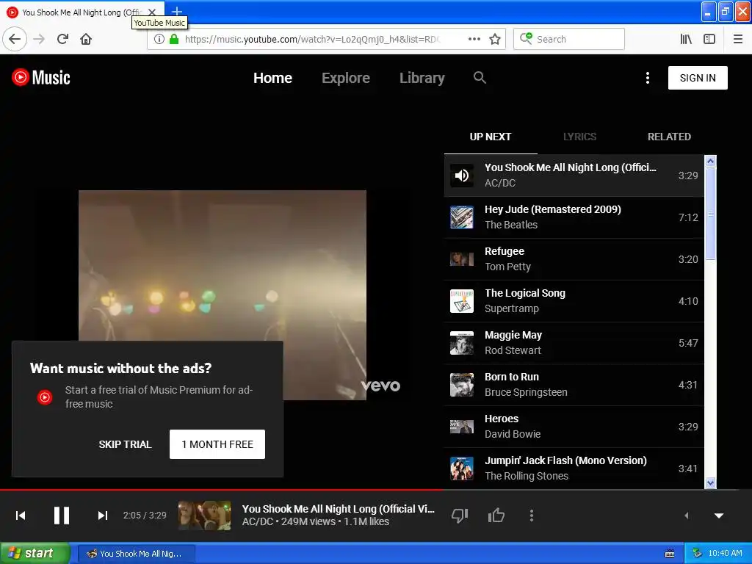The height and width of the screenshot is (564, 752).
Task: Skip to the previous track
Action: (x=21, y=516)
